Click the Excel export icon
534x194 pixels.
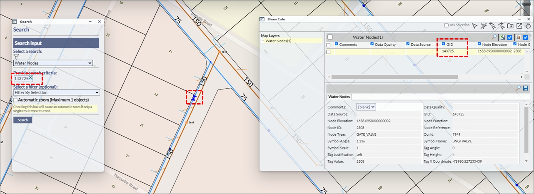[502, 37]
